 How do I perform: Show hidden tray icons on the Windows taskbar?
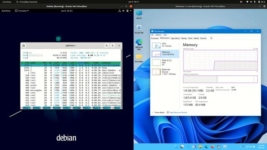point(240,147)
